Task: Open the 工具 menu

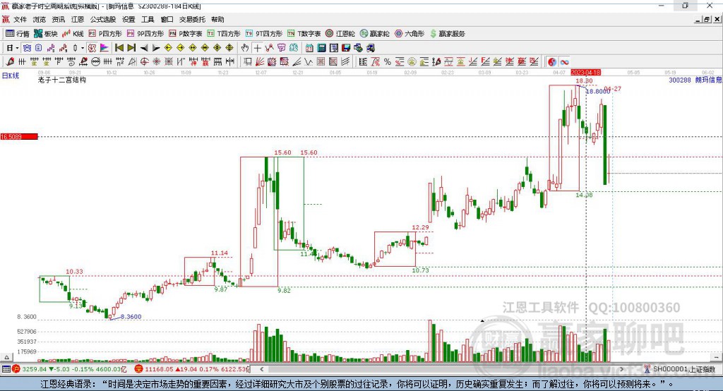Action: (x=148, y=19)
